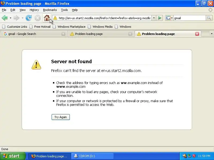Click the en-us.start2.mozilla.com error message text
The width and height of the screenshot is (214, 160).
point(96,71)
